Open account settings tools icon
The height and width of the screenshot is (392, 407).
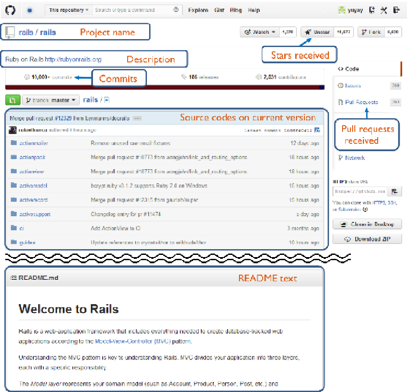click(384, 10)
